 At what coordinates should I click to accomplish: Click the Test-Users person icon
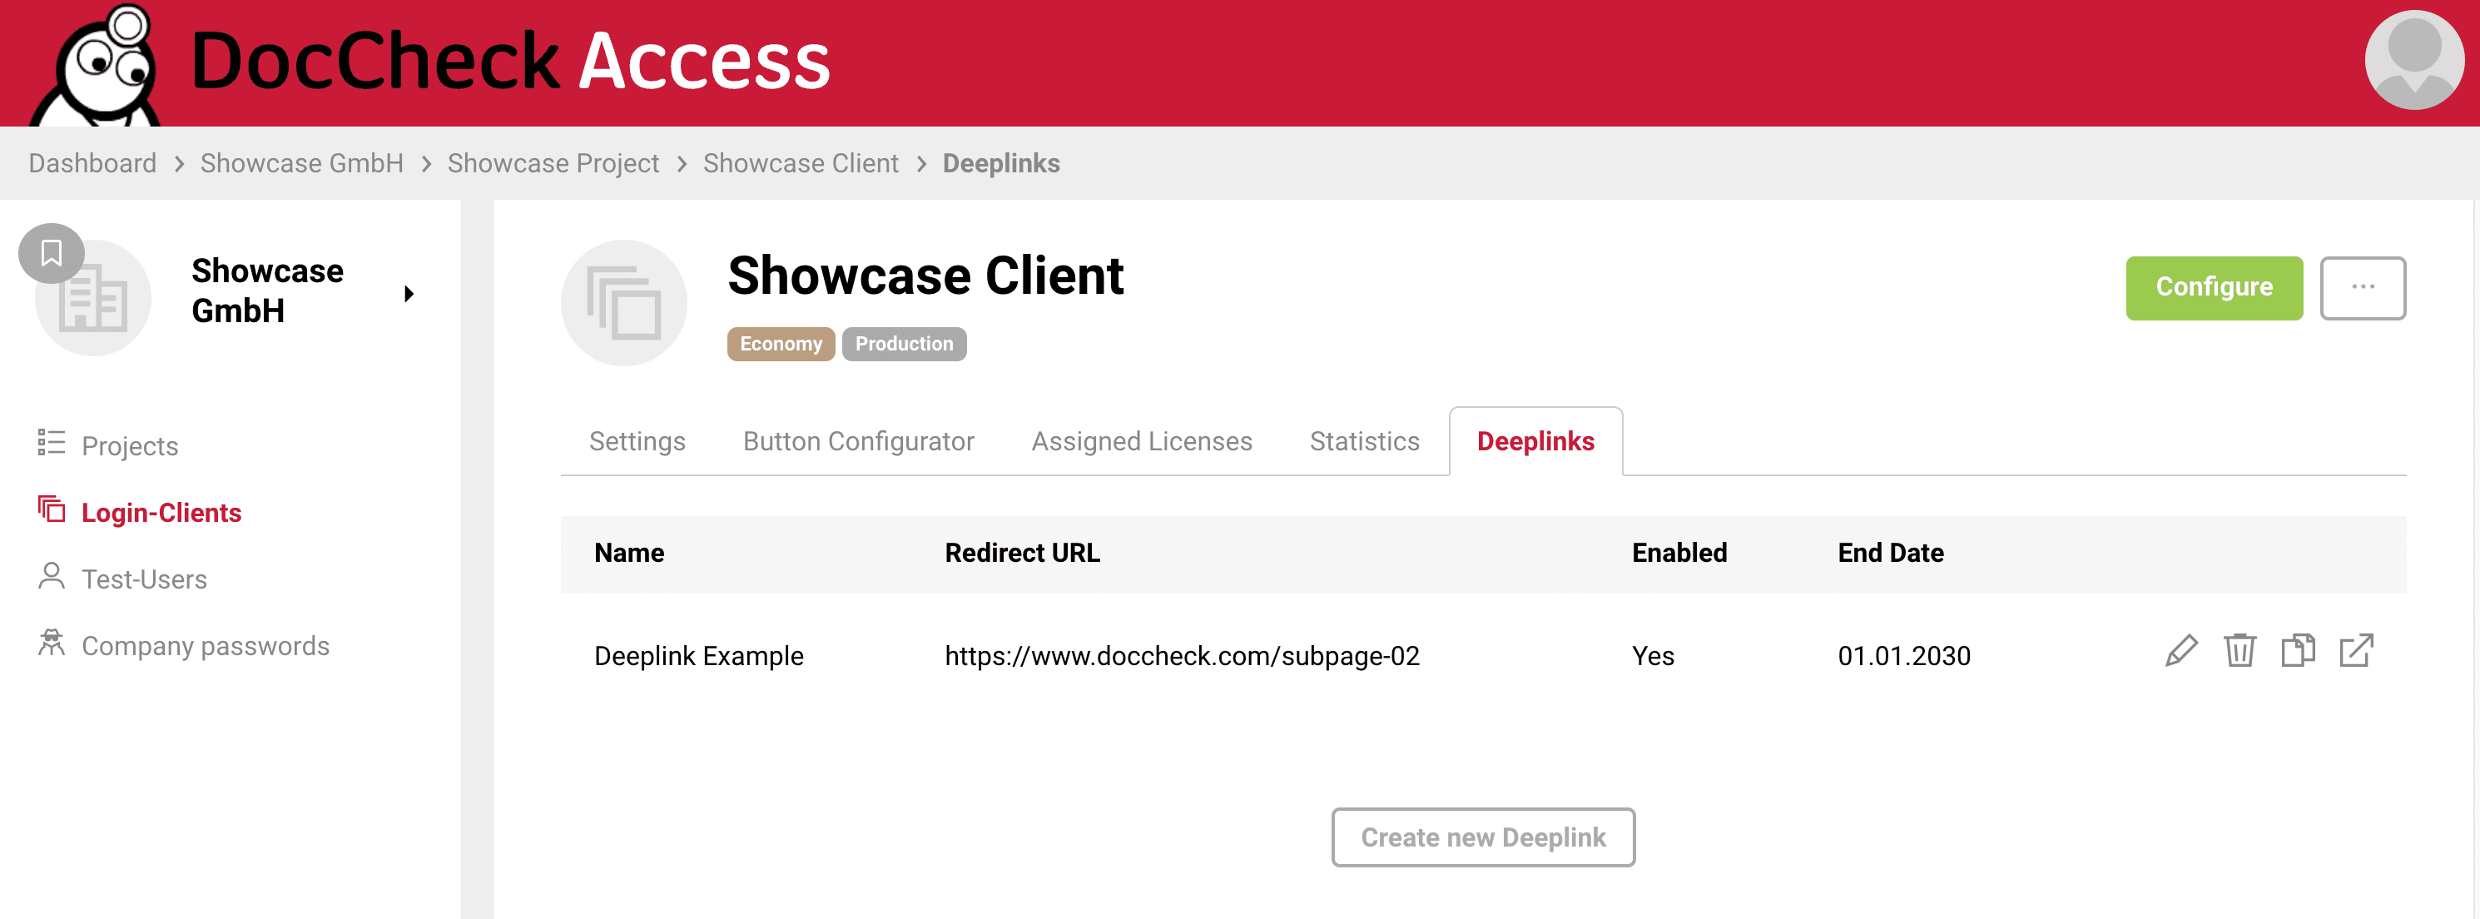(51, 576)
